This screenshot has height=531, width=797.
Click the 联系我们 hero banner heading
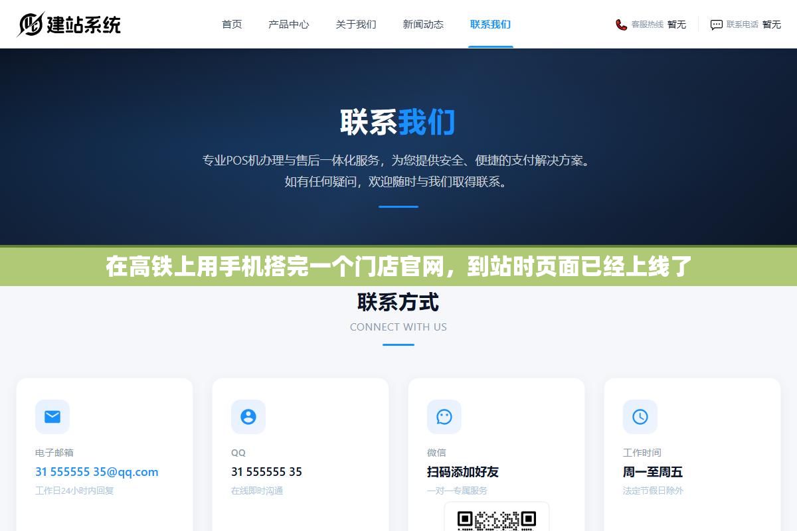[x=398, y=123]
